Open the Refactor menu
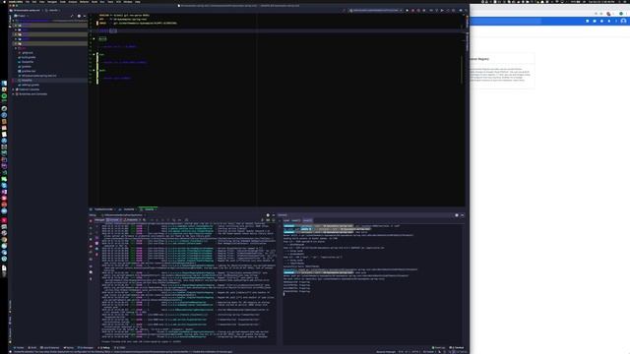The image size is (630, 354). point(84,2)
